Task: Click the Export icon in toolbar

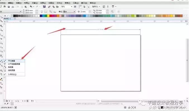Action: pos(53,7)
